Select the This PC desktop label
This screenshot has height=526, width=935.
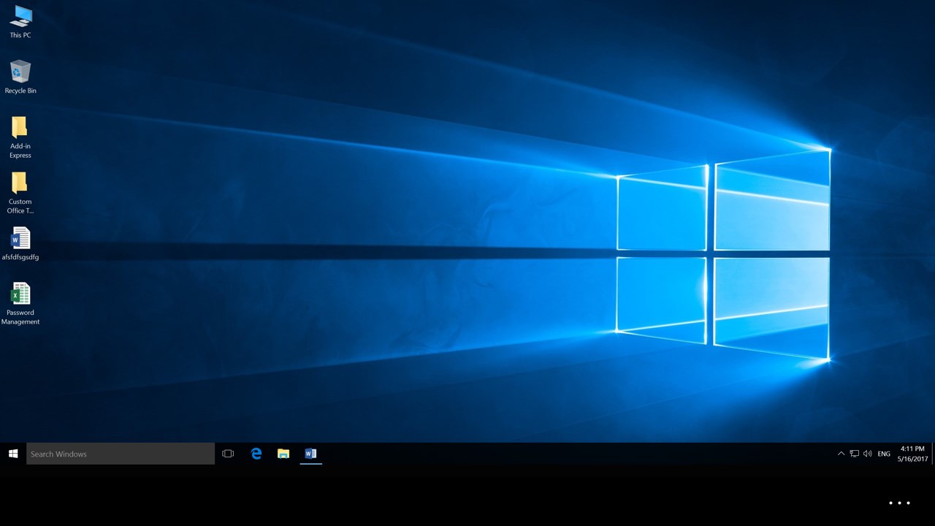[20, 34]
